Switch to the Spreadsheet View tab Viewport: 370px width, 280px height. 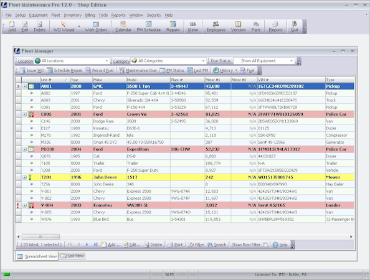point(37,256)
